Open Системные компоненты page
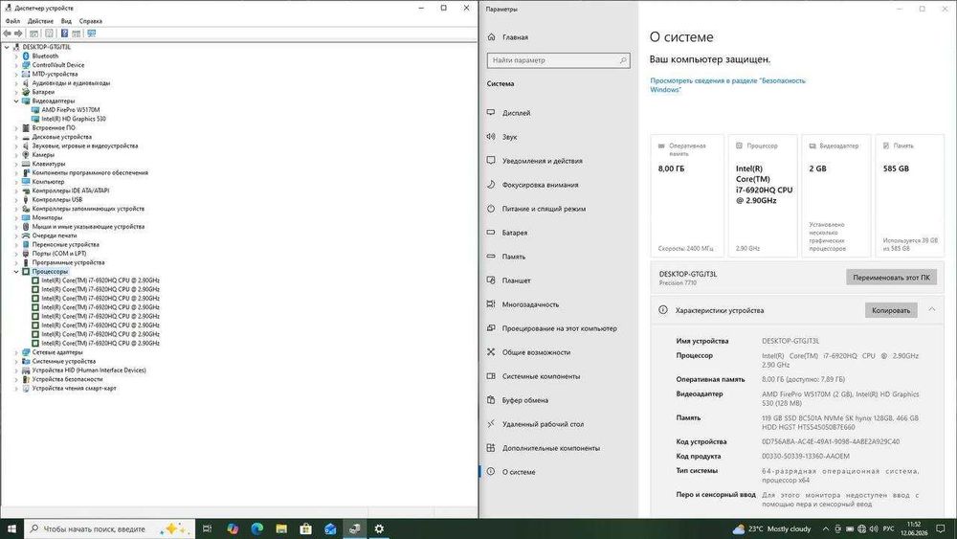 click(541, 376)
